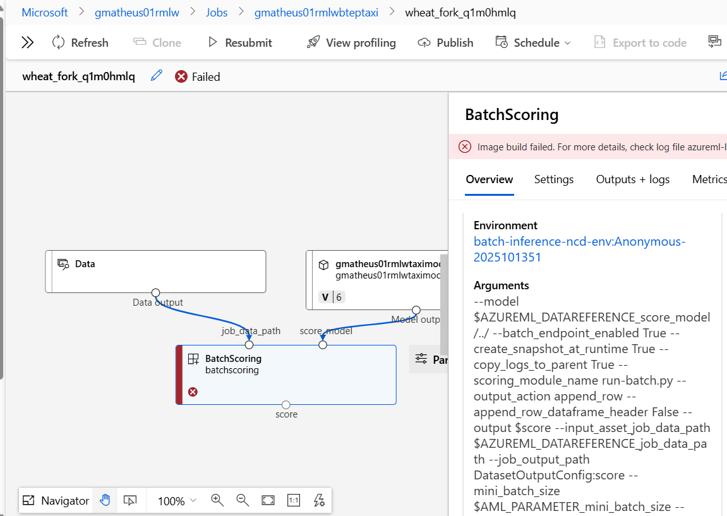Viewport: 727px width, 516px height.
Task: Zoom in on the canvas
Action: click(217, 500)
